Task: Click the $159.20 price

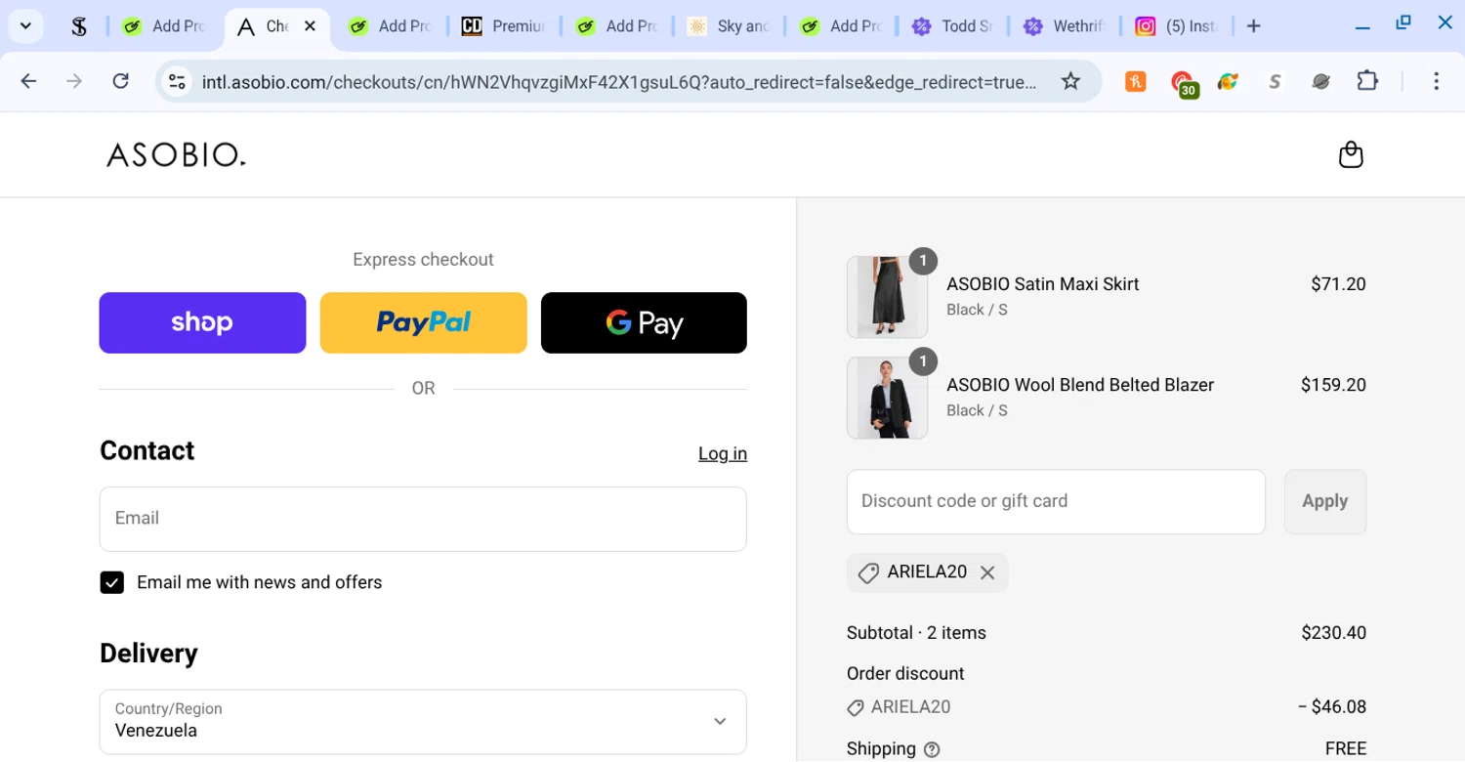Action: click(1333, 385)
